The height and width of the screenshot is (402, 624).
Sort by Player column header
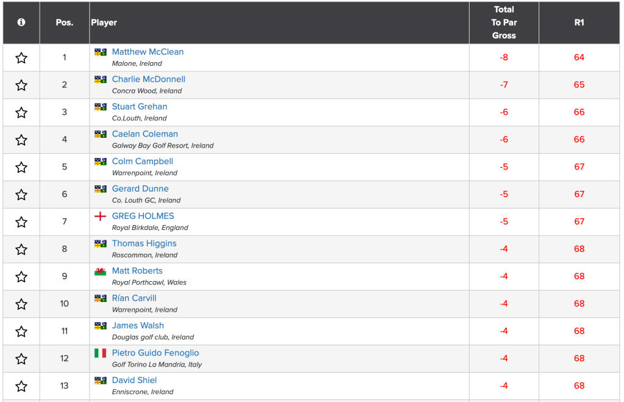point(104,23)
